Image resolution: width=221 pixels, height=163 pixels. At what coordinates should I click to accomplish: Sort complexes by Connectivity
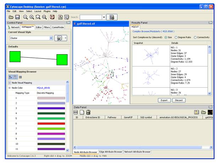195,37
